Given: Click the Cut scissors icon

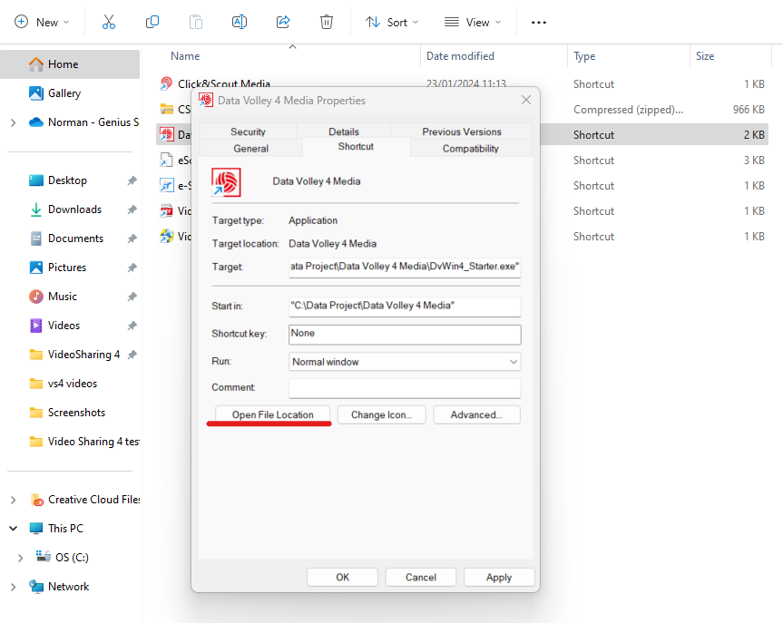Looking at the screenshot, I should coord(108,23).
